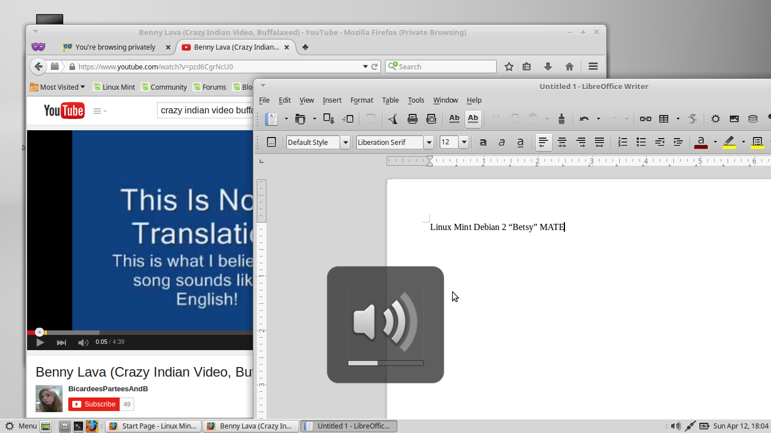Toggle bulleted list in Writer
This screenshot has width=771, height=433.
tap(641, 142)
